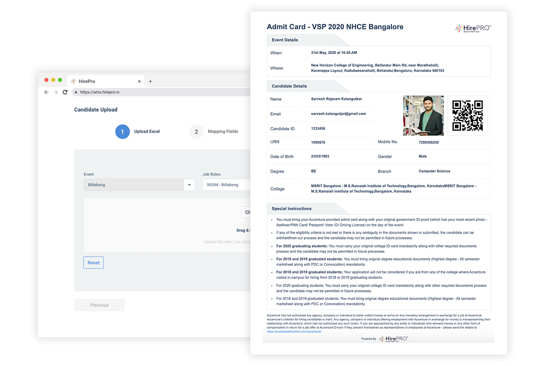Viewport: 559px width, 366px height.
Task: Click the forward navigation arrow
Action: [55, 92]
